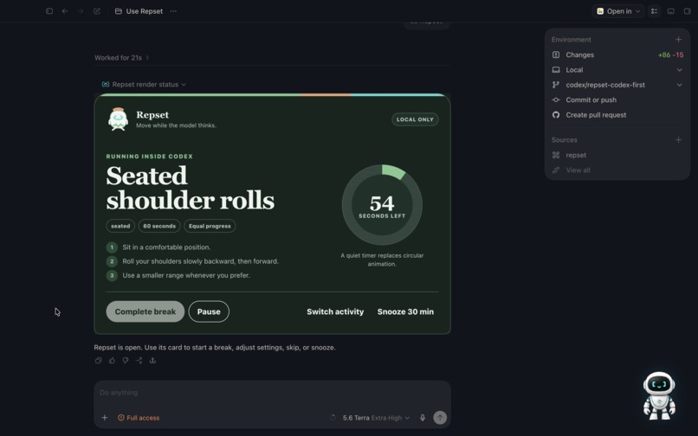Image resolution: width=698 pixels, height=436 pixels.
Task: Click the fork/anchor icon under response
Action: coord(152,361)
